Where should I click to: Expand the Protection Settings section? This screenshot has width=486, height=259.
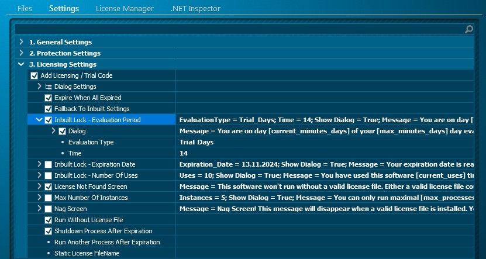click(x=21, y=53)
